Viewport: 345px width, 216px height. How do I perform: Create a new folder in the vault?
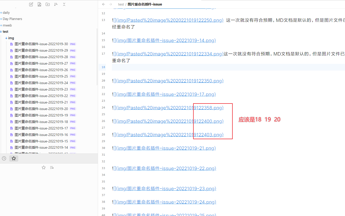(48, 4)
